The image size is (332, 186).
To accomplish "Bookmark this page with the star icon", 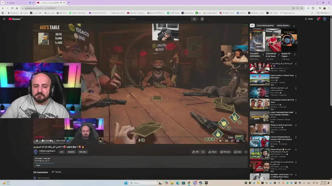I will [x=302, y=8].
